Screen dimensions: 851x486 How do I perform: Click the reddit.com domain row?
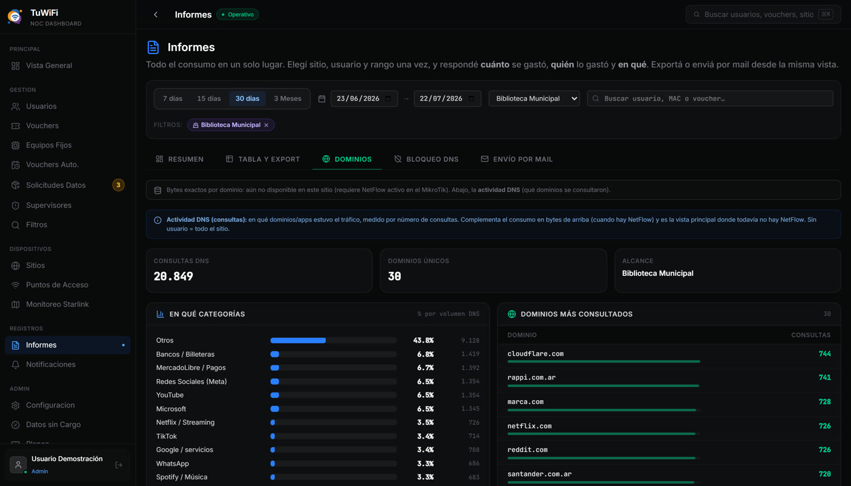tap(669, 453)
